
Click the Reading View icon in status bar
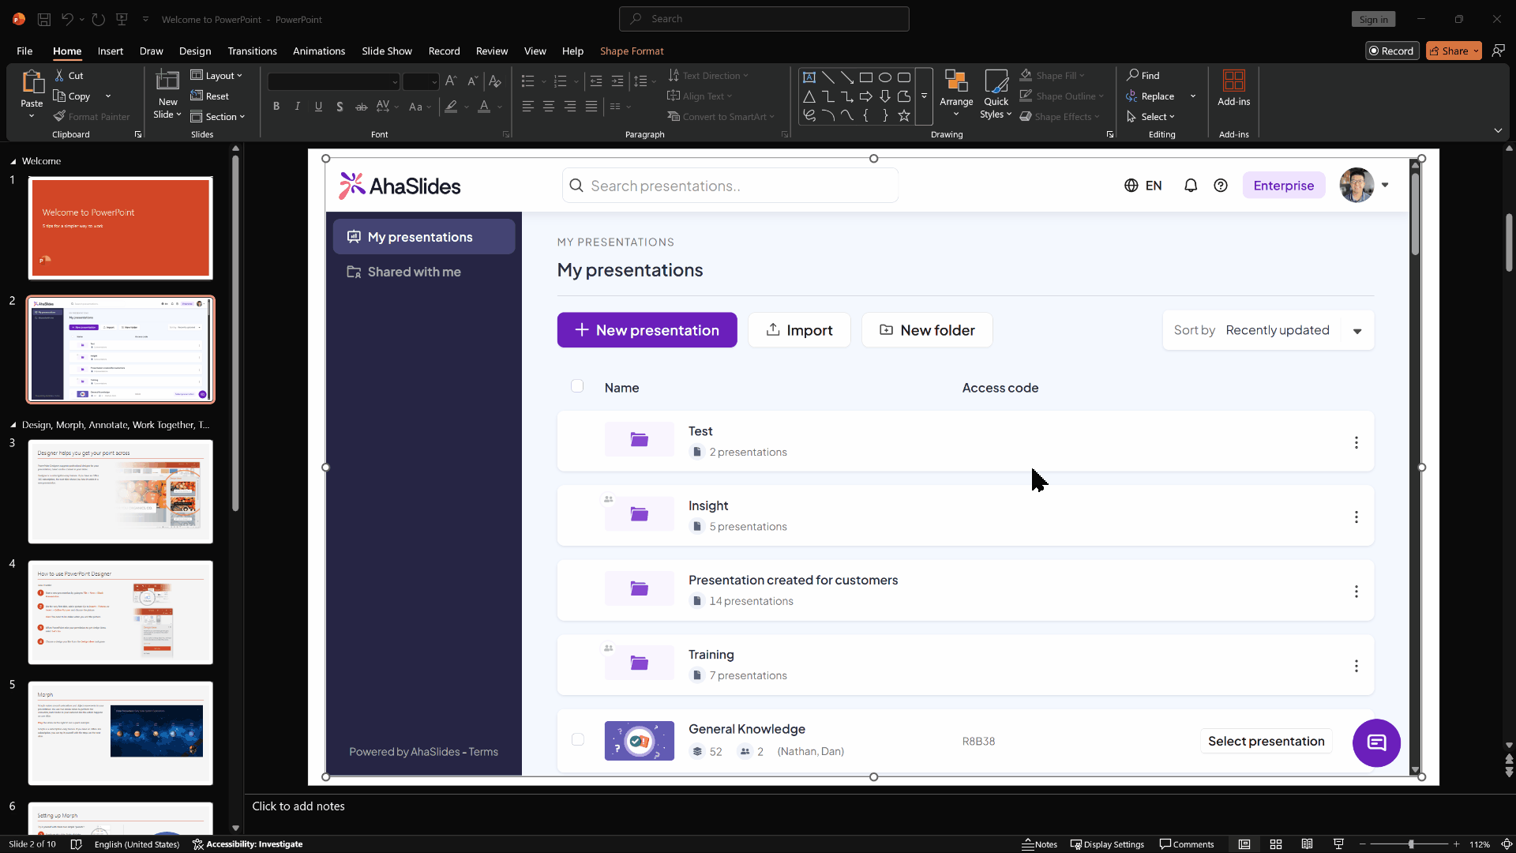(1307, 844)
